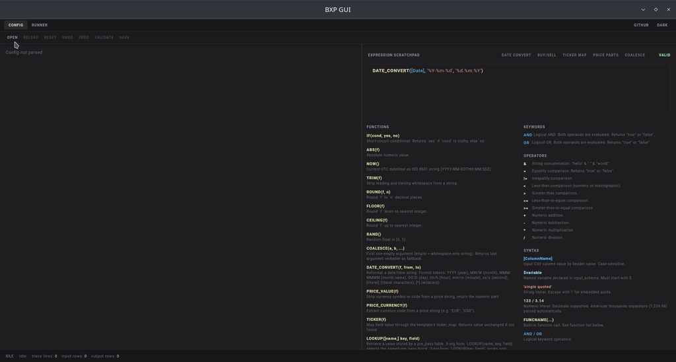676x362 pixels.
Task: Click the Numeric addition operator row
Action: coord(546,215)
